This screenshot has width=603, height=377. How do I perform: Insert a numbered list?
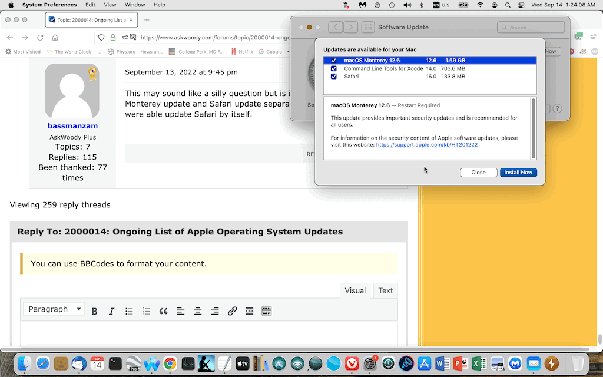coord(146,311)
